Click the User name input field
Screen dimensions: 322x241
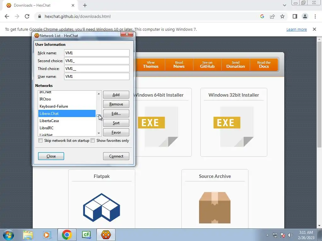[97, 77]
